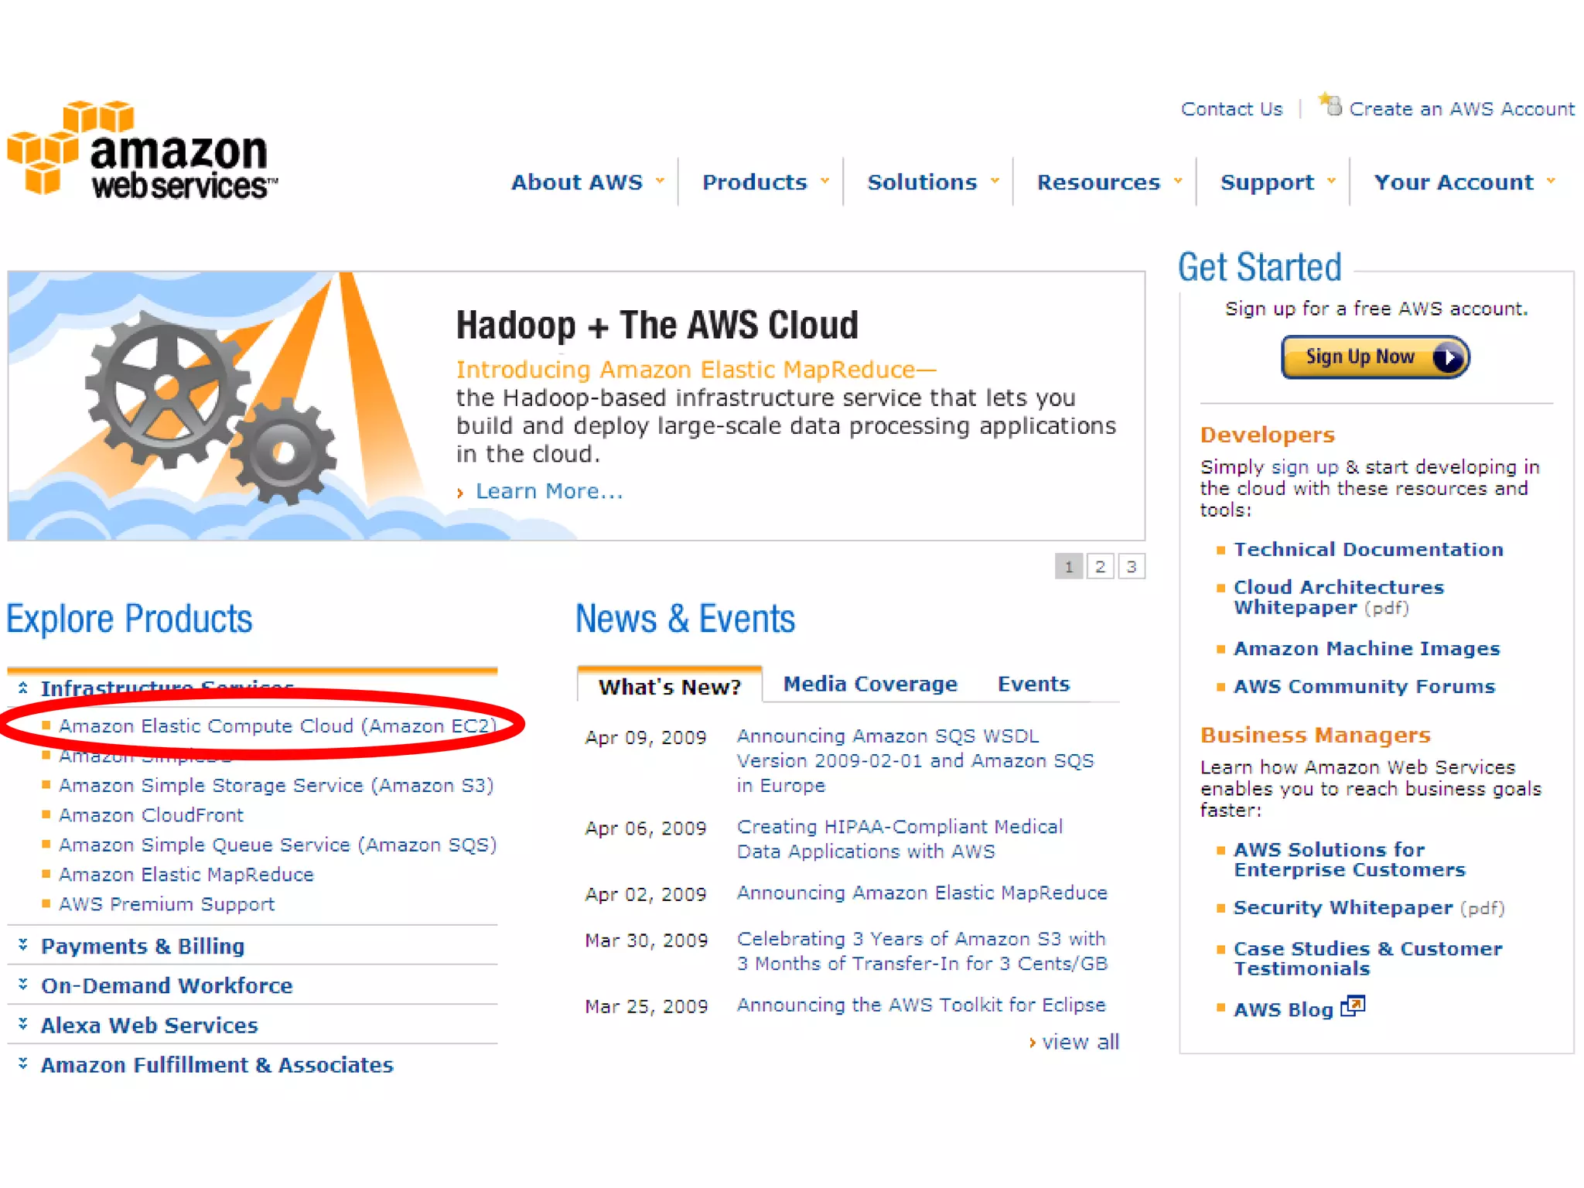Click the view all news link

1080,1042
